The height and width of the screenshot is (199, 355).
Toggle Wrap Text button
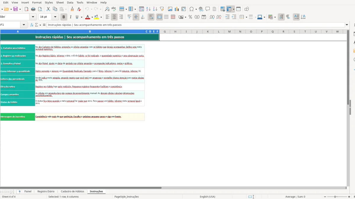click(151, 17)
